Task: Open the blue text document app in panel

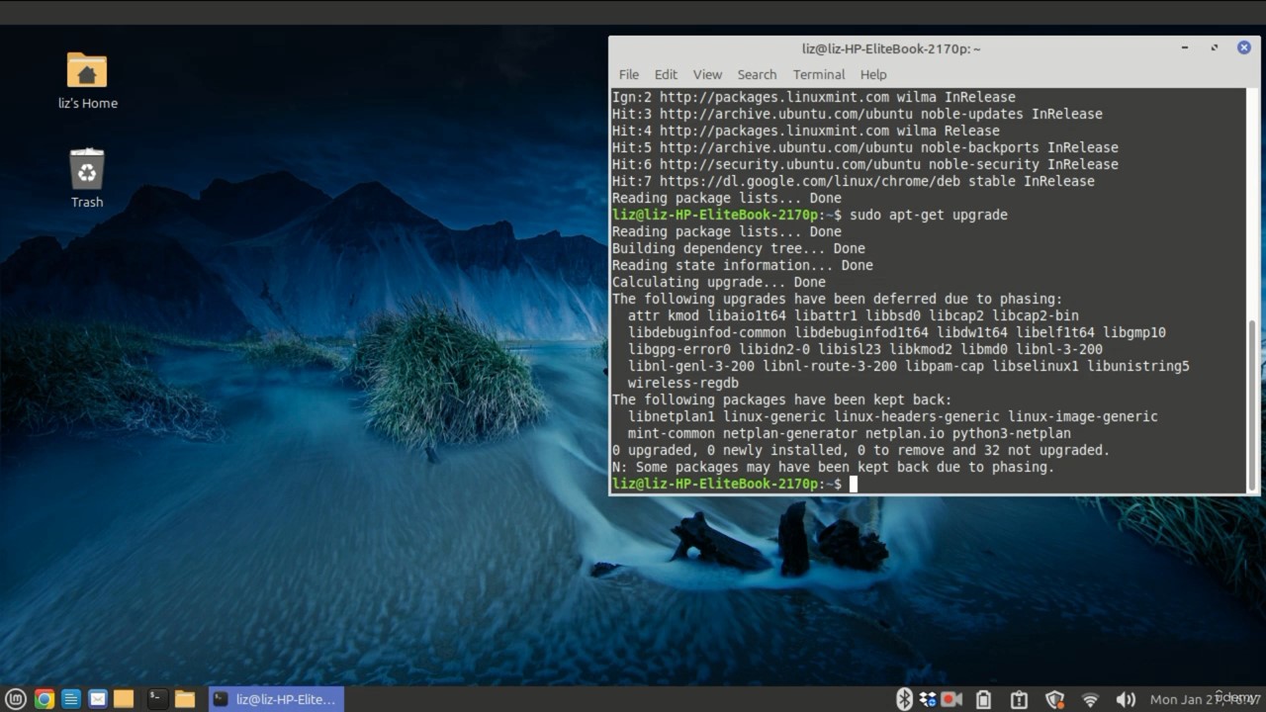Action: [70, 699]
